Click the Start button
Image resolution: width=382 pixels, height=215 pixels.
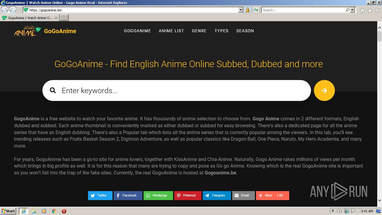pyautogui.click(x=8, y=211)
